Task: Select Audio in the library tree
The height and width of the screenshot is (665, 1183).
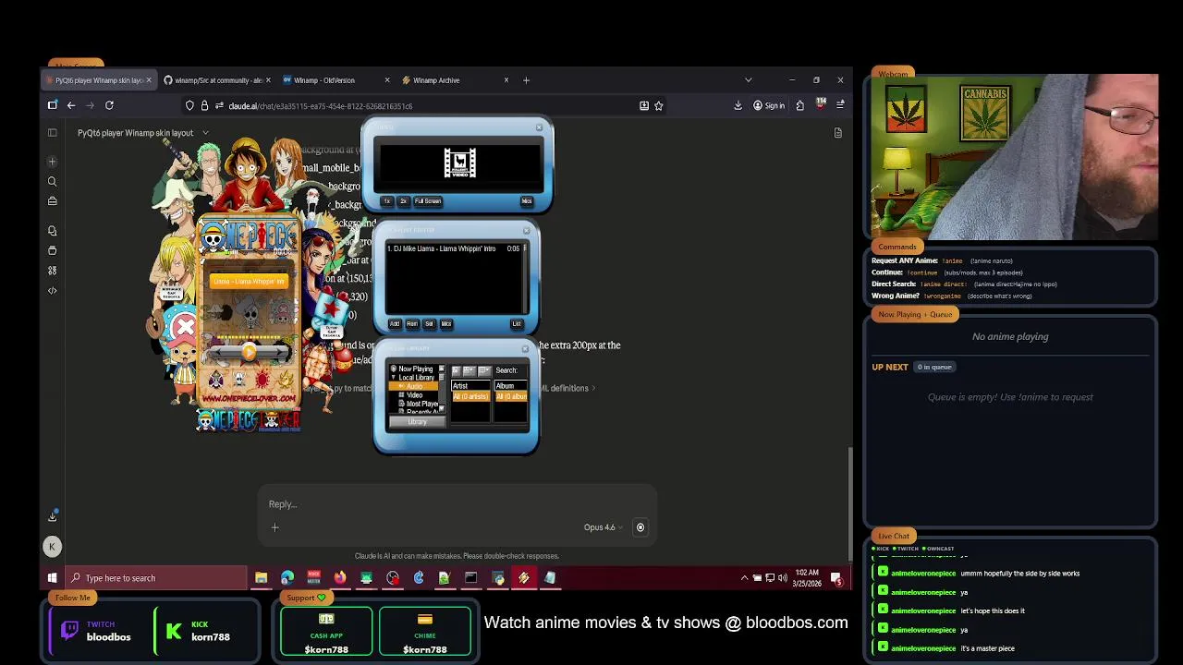Action: pos(414,386)
